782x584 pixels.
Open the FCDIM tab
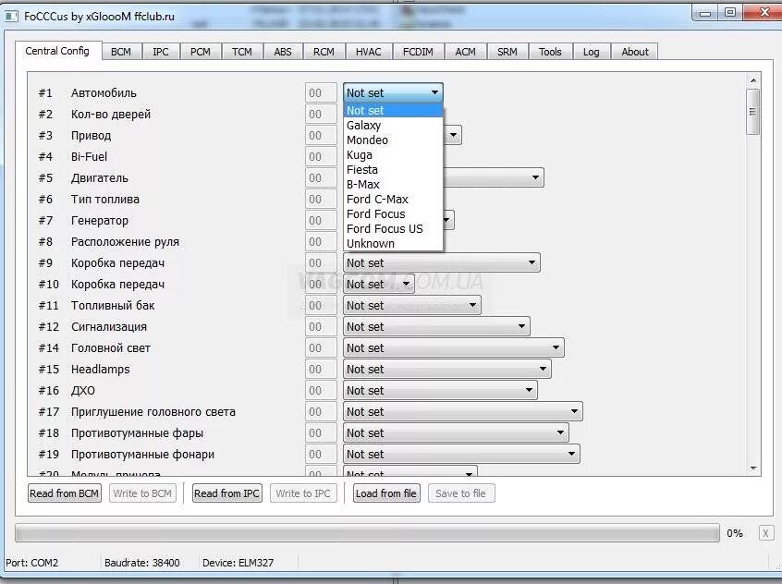418,52
